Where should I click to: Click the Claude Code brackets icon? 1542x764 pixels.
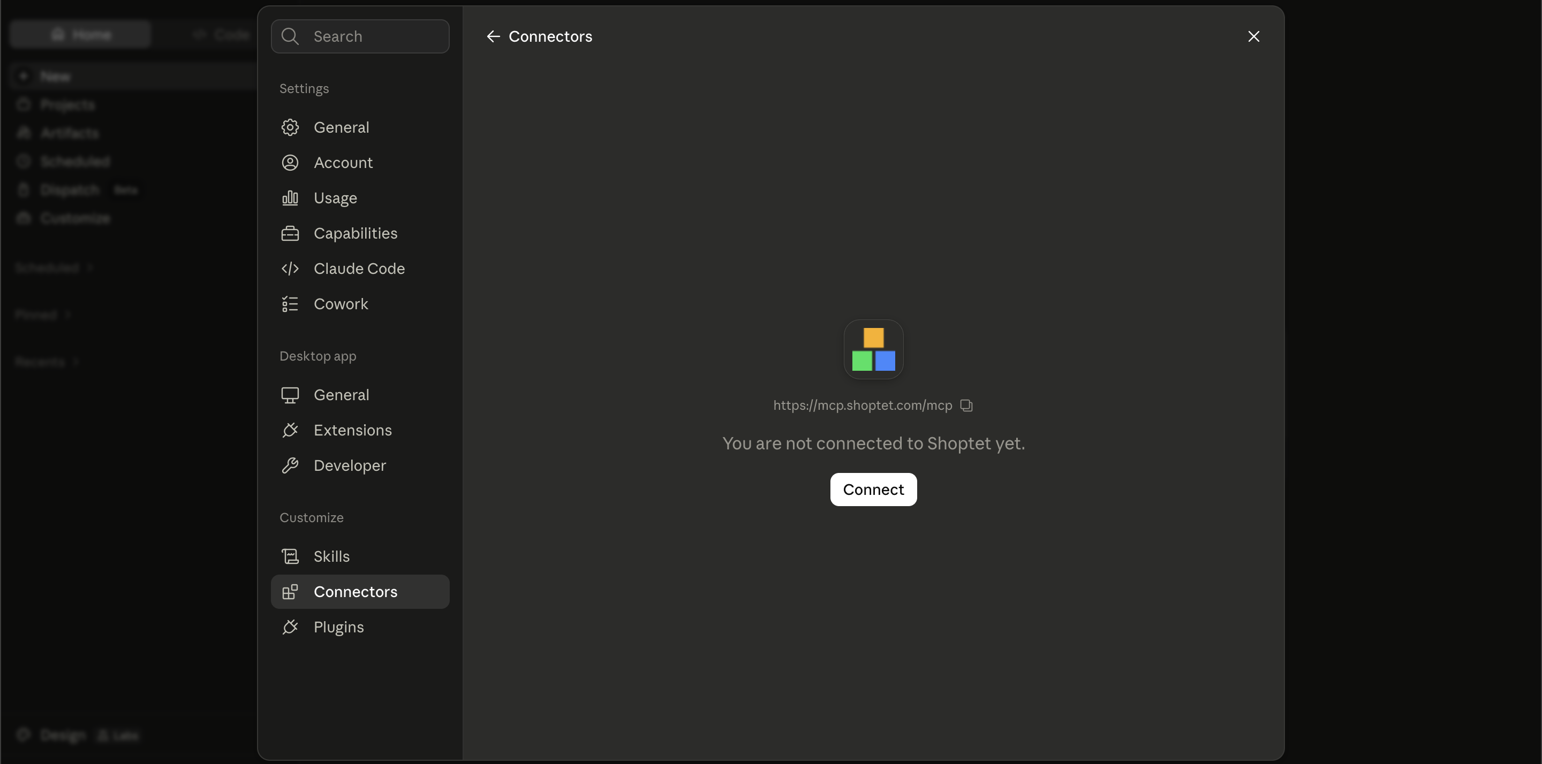(290, 269)
